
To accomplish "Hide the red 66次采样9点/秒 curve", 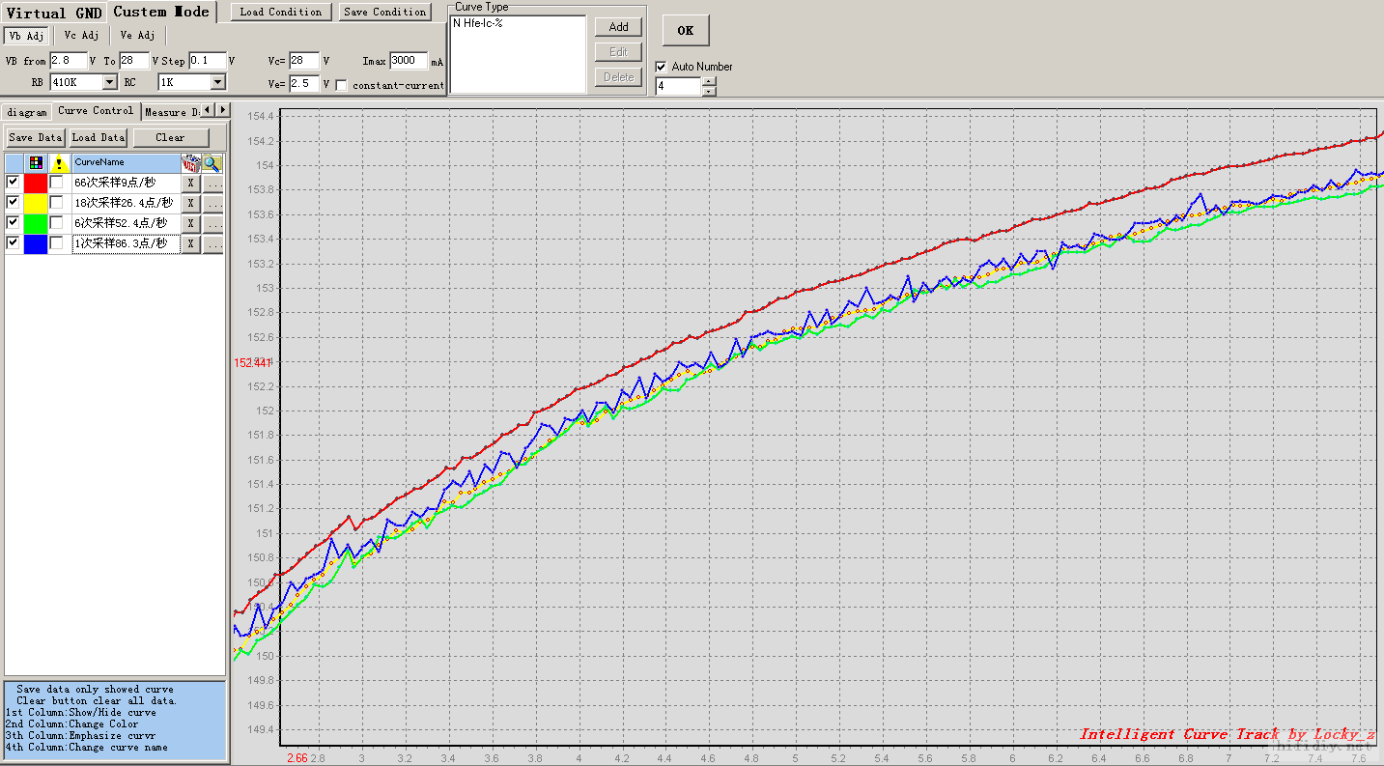I will (x=13, y=182).
